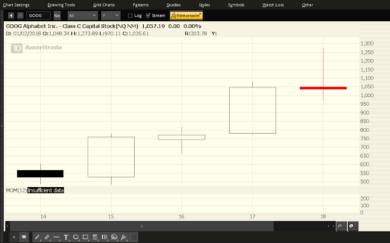This screenshot has height=243, width=390.
Task: Click scrollbar left arrow at chart bottom
Action: point(7,226)
